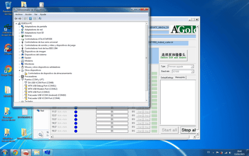Click the properties pane toolbar icon
This screenshot has width=249, height=156.
click(34, 19)
